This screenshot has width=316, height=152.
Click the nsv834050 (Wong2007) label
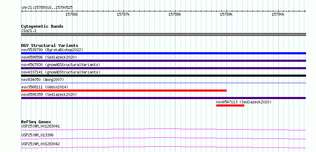(43, 80)
